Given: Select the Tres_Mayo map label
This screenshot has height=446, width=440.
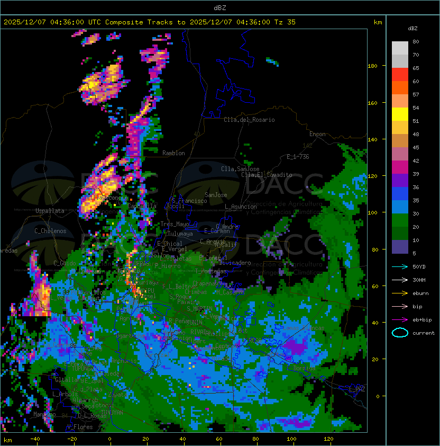Looking at the screenshot, I should [175, 224].
